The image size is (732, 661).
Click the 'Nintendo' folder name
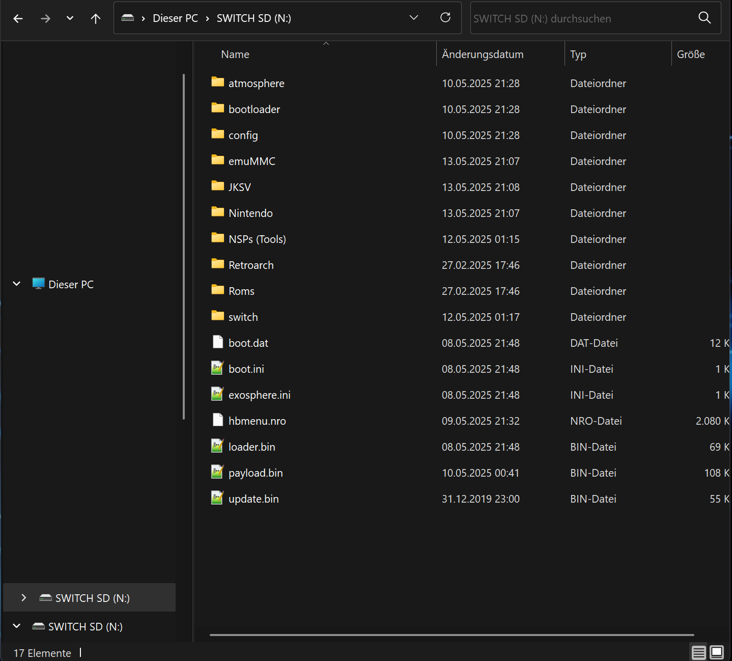click(x=250, y=213)
